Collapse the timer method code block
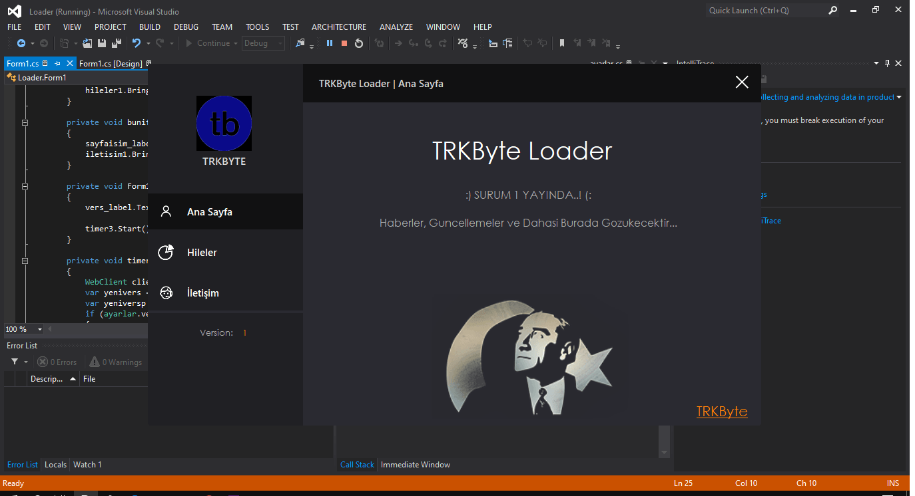The width and height of the screenshot is (915, 496). [25, 261]
